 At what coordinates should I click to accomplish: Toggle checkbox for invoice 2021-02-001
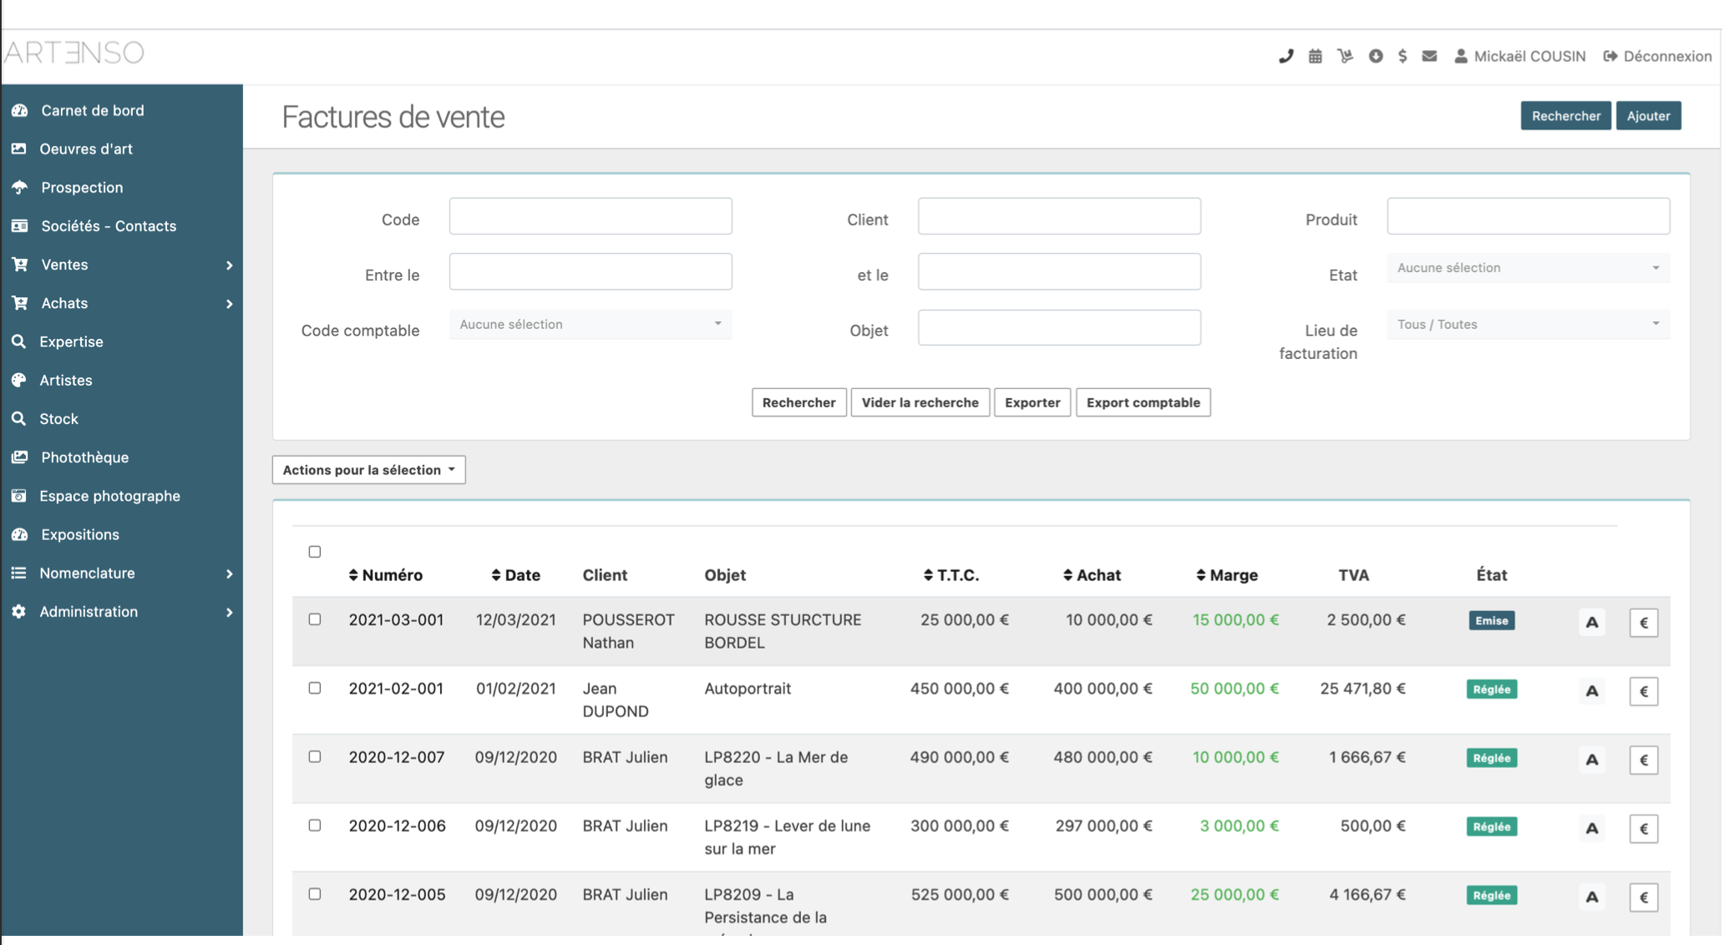click(313, 688)
